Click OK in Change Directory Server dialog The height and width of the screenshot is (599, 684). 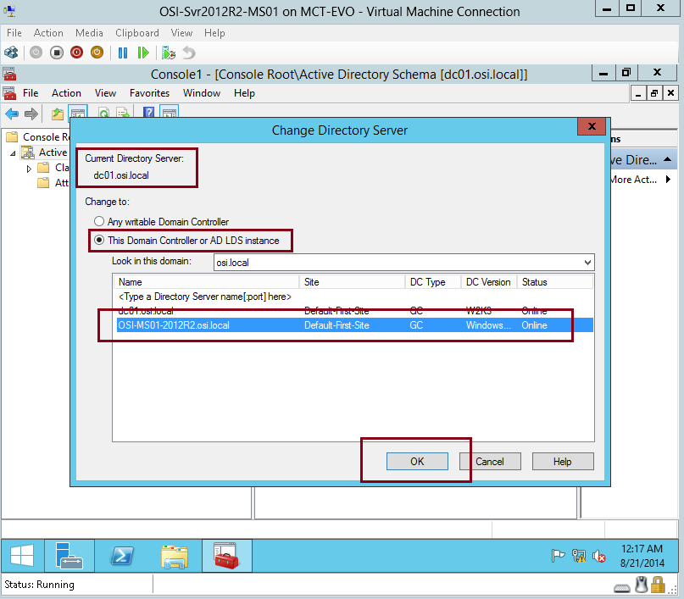(x=417, y=461)
